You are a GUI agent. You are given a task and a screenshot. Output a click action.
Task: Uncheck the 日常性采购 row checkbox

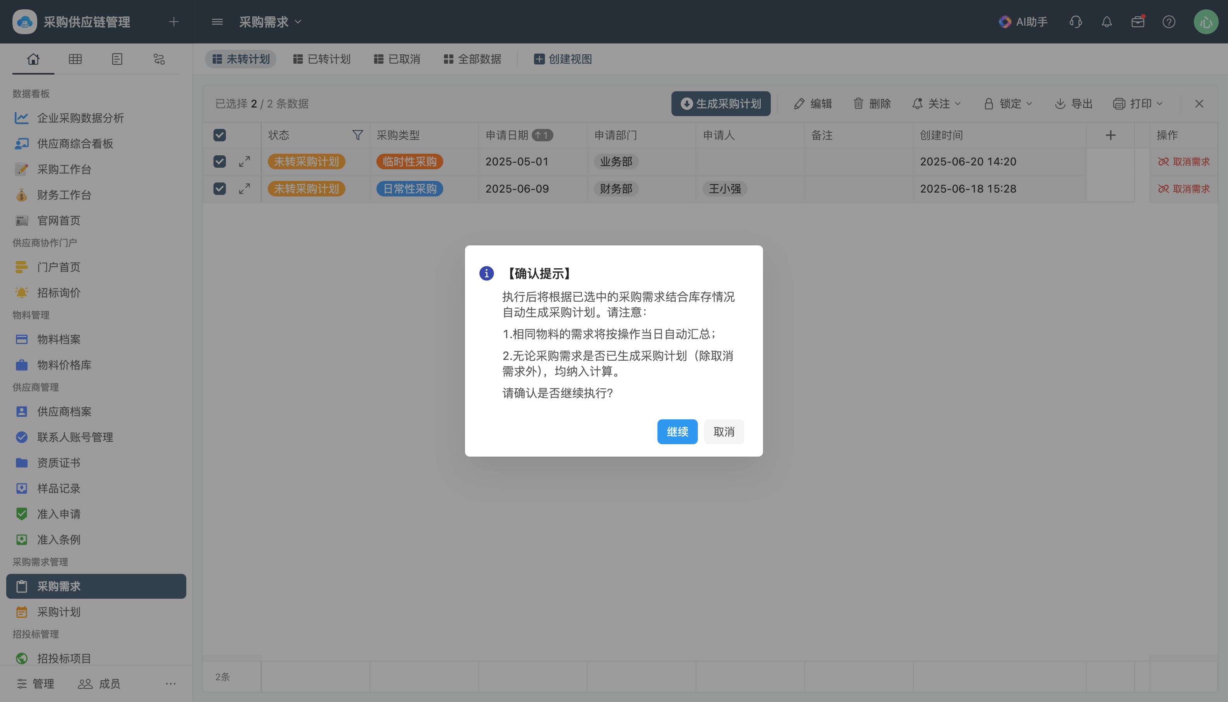coord(219,189)
